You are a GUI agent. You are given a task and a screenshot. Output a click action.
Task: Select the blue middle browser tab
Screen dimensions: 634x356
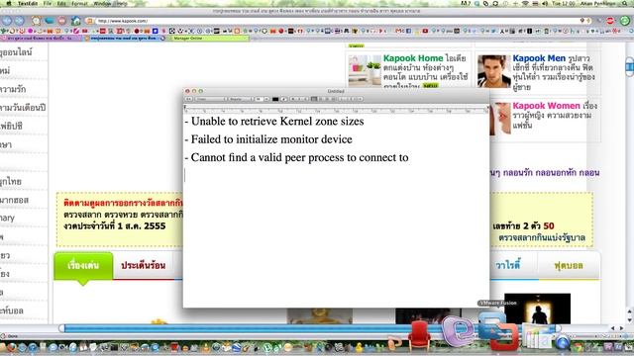coord(125,39)
